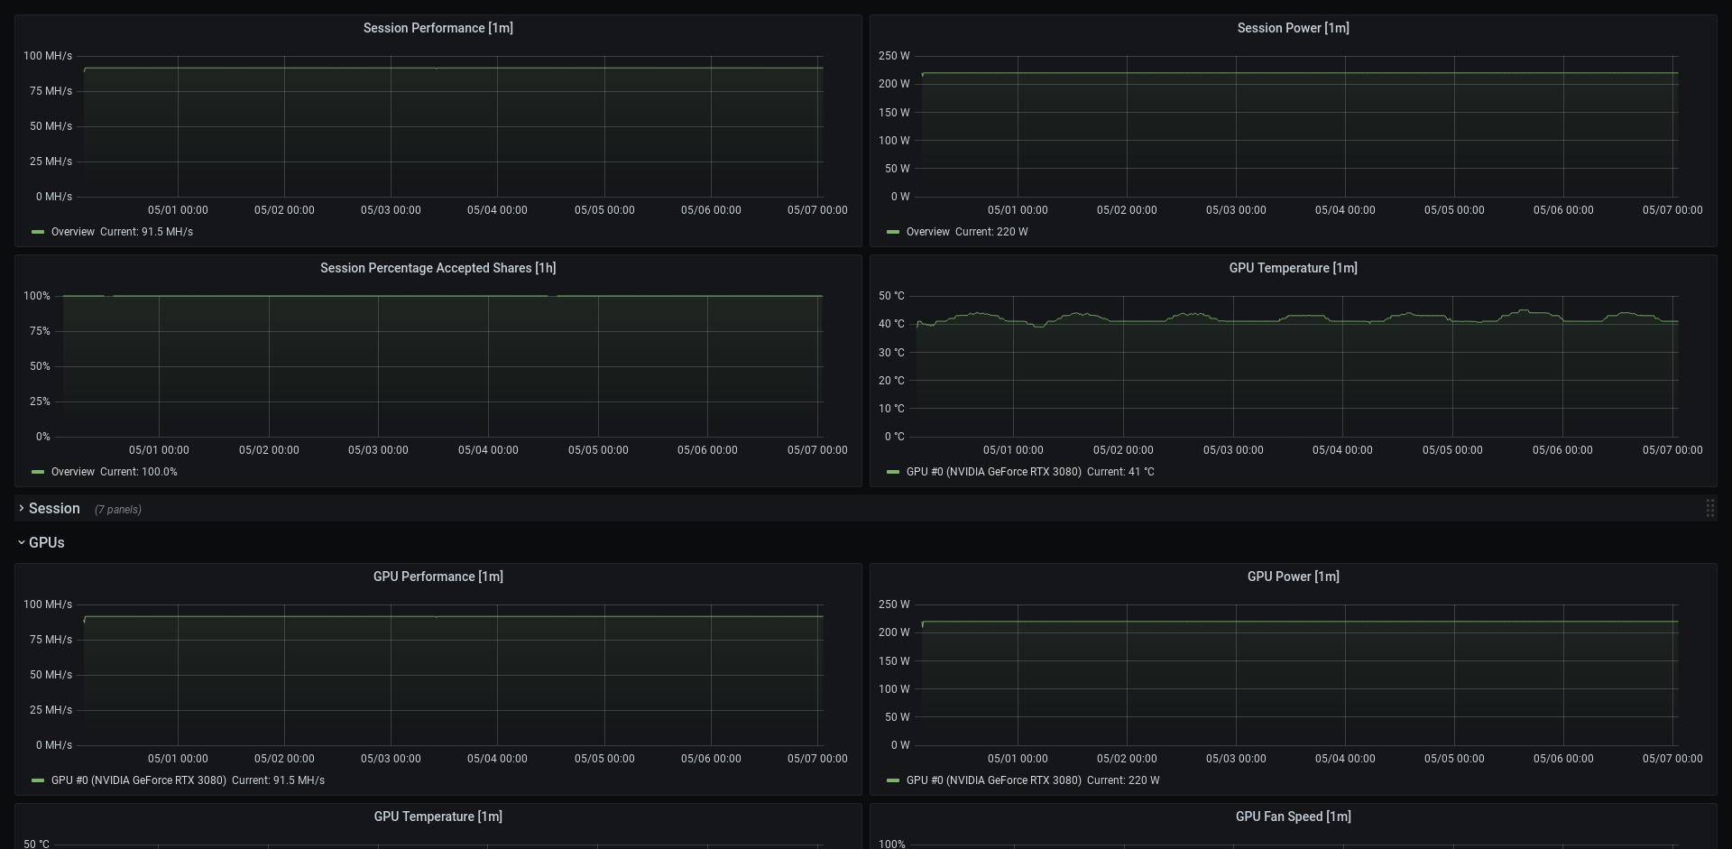The height and width of the screenshot is (849, 1732).
Task: Click 'Current: 220 W' in Session Power legend
Action: click(991, 232)
